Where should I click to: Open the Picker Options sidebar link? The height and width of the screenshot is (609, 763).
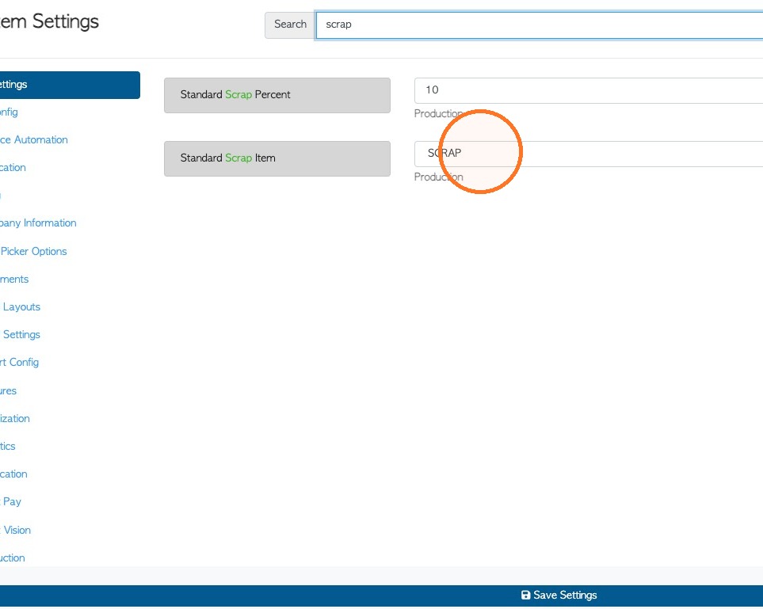click(33, 252)
